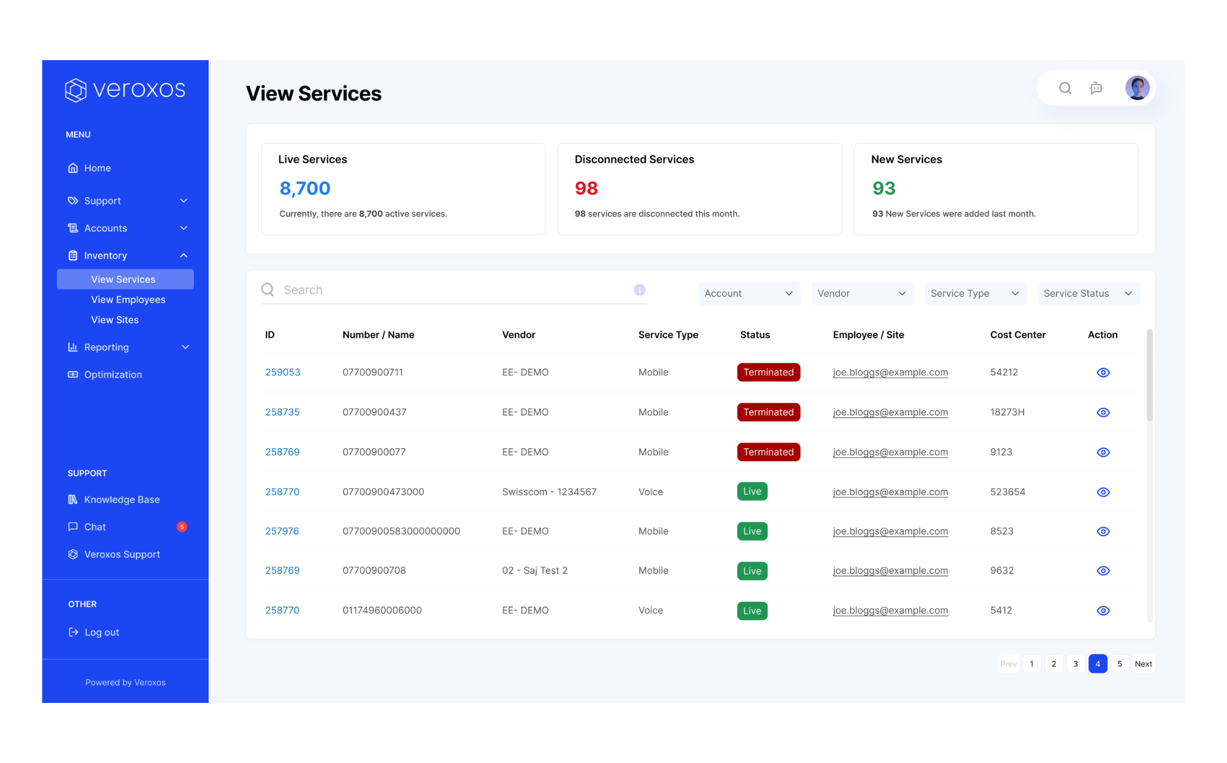Select View Employees in Inventory submenu
The image size is (1227, 763).
[x=128, y=300]
